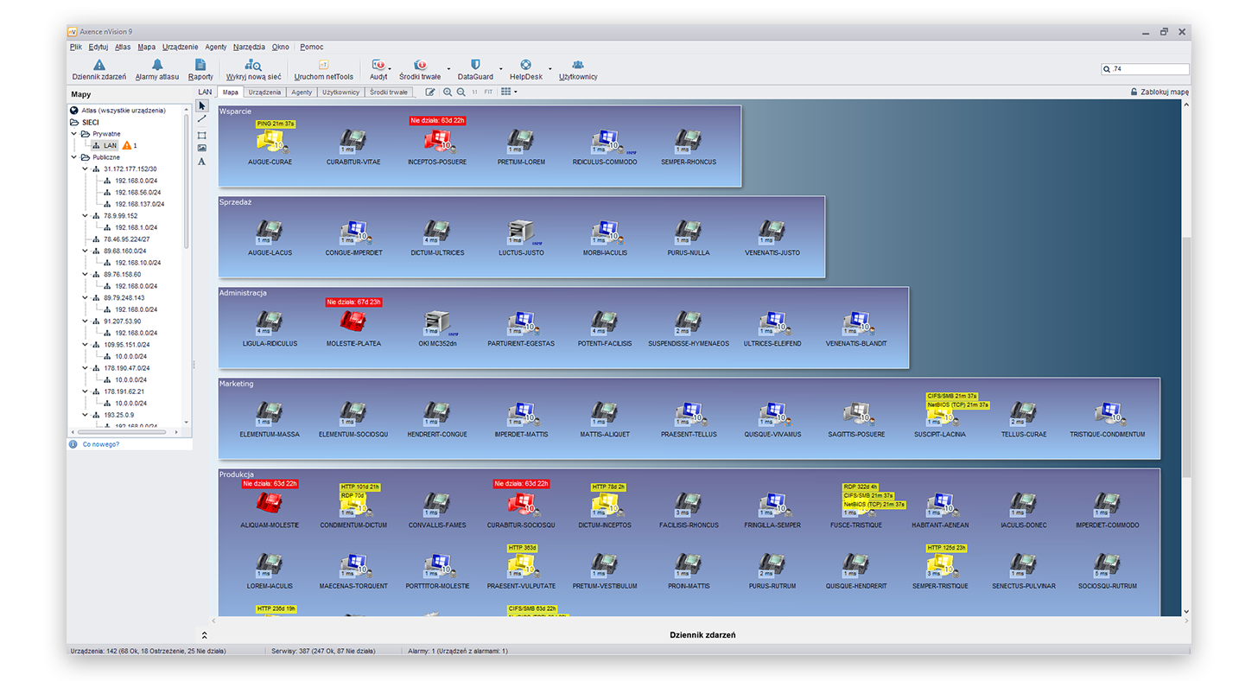Launch Uruchom netTools icon
Screen dimensions: 1258x681
(x=324, y=65)
